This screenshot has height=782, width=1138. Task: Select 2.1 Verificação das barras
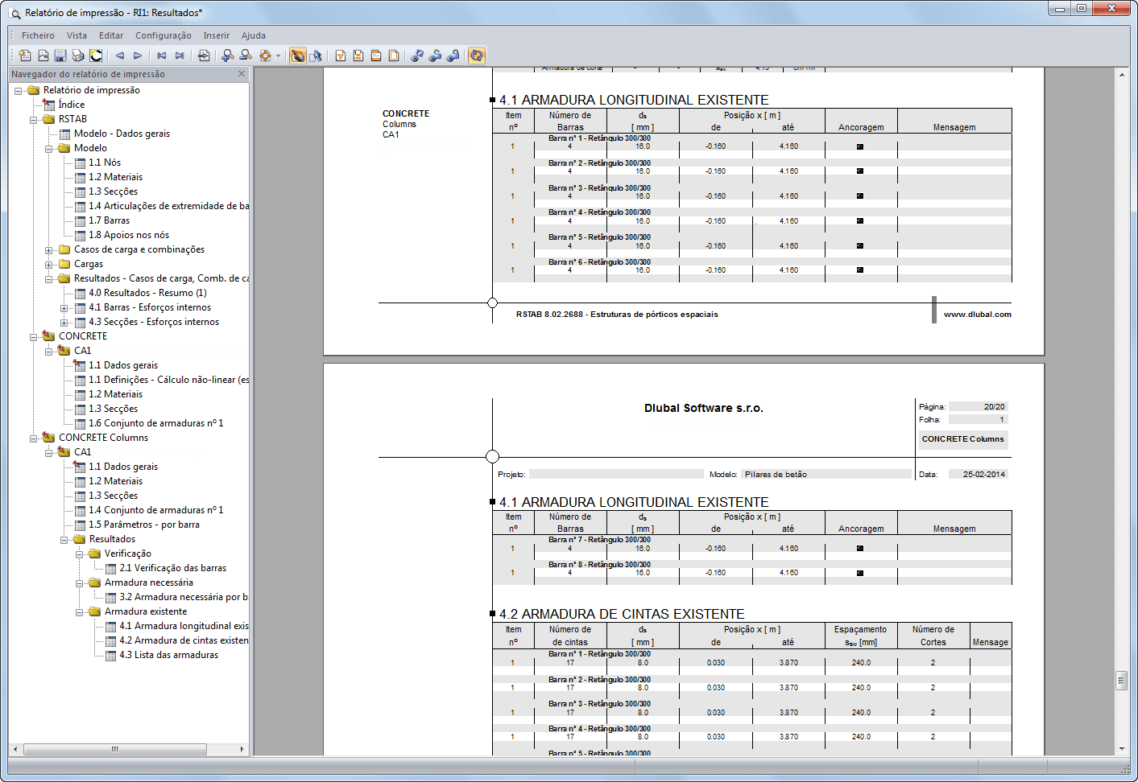coord(172,568)
